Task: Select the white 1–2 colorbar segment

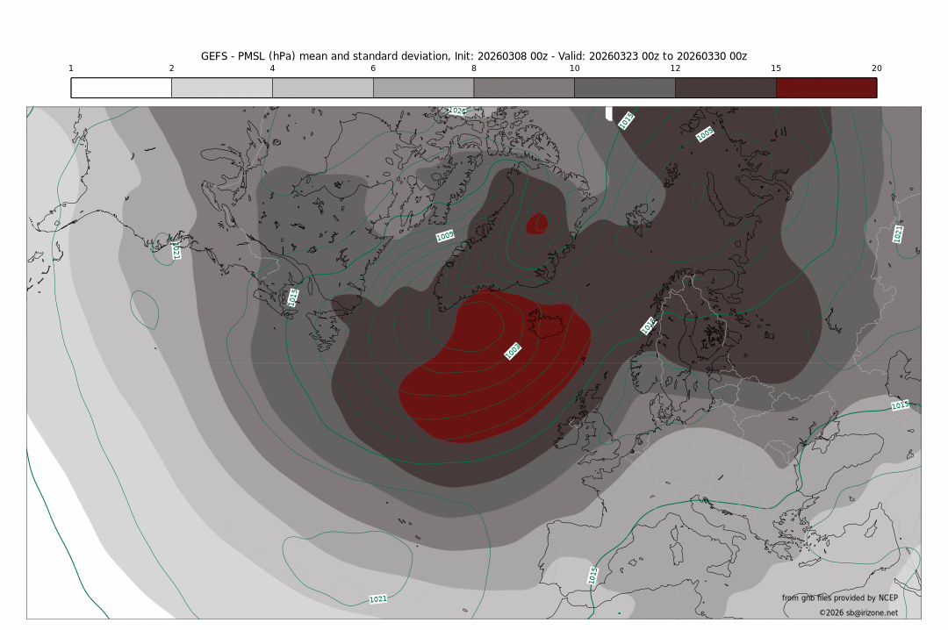Action: click(x=121, y=88)
